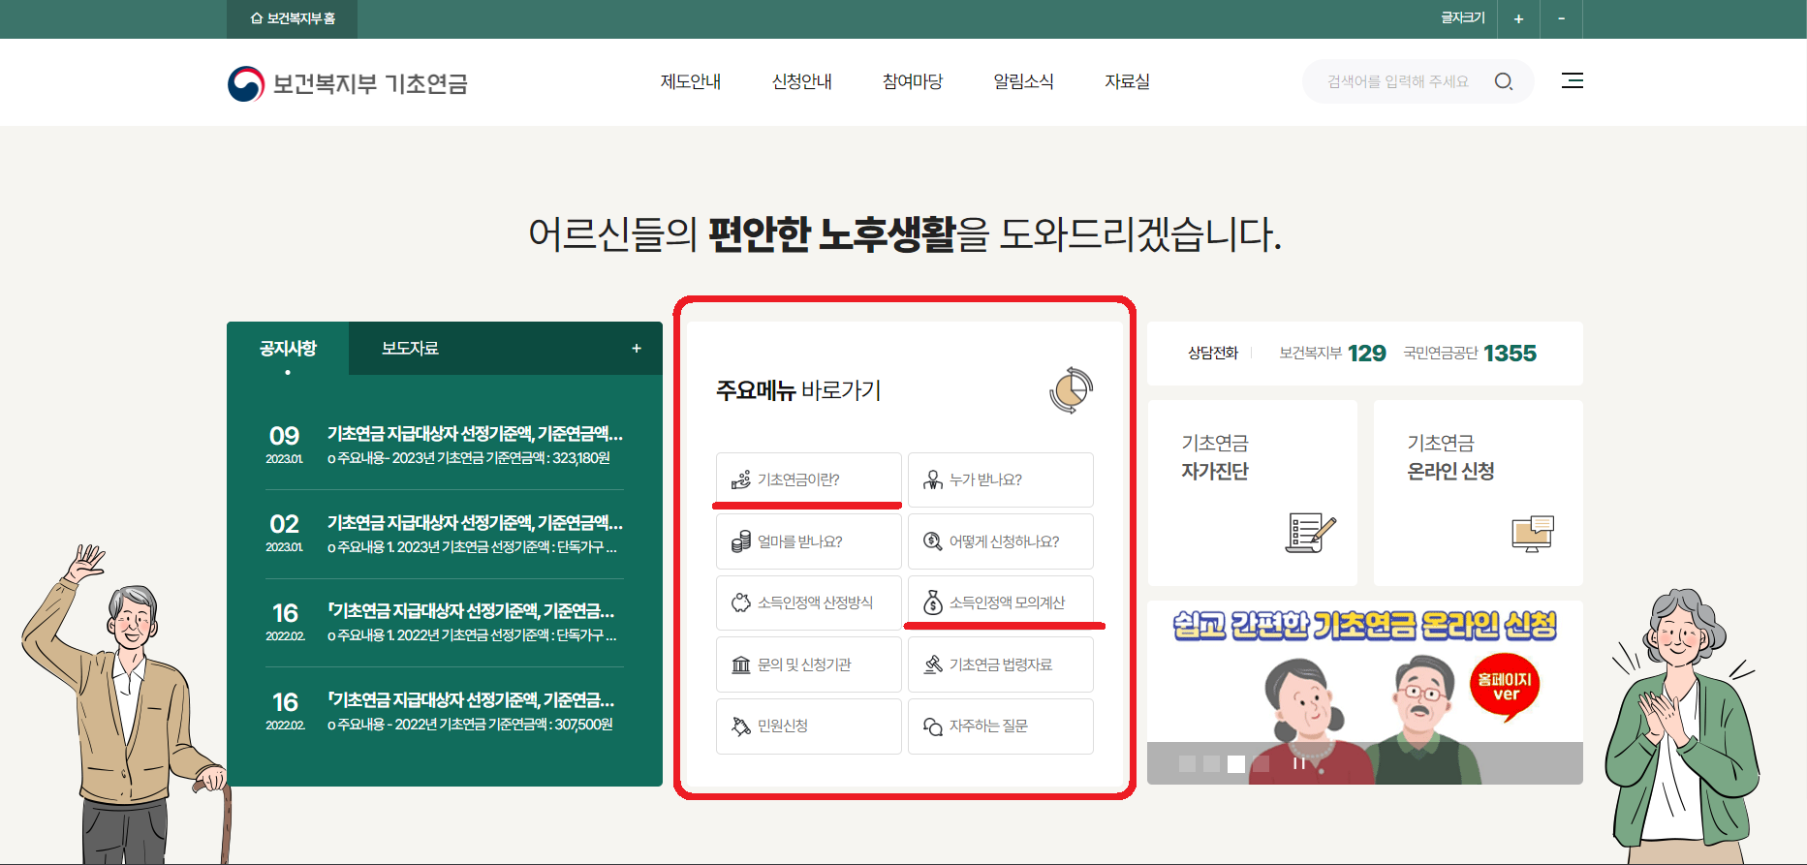Select the 공지사항 tab

(x=288, y=349)
